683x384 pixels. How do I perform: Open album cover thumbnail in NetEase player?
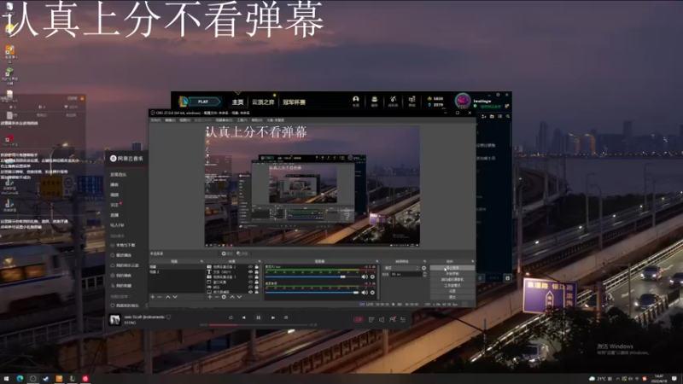[115, 320]
